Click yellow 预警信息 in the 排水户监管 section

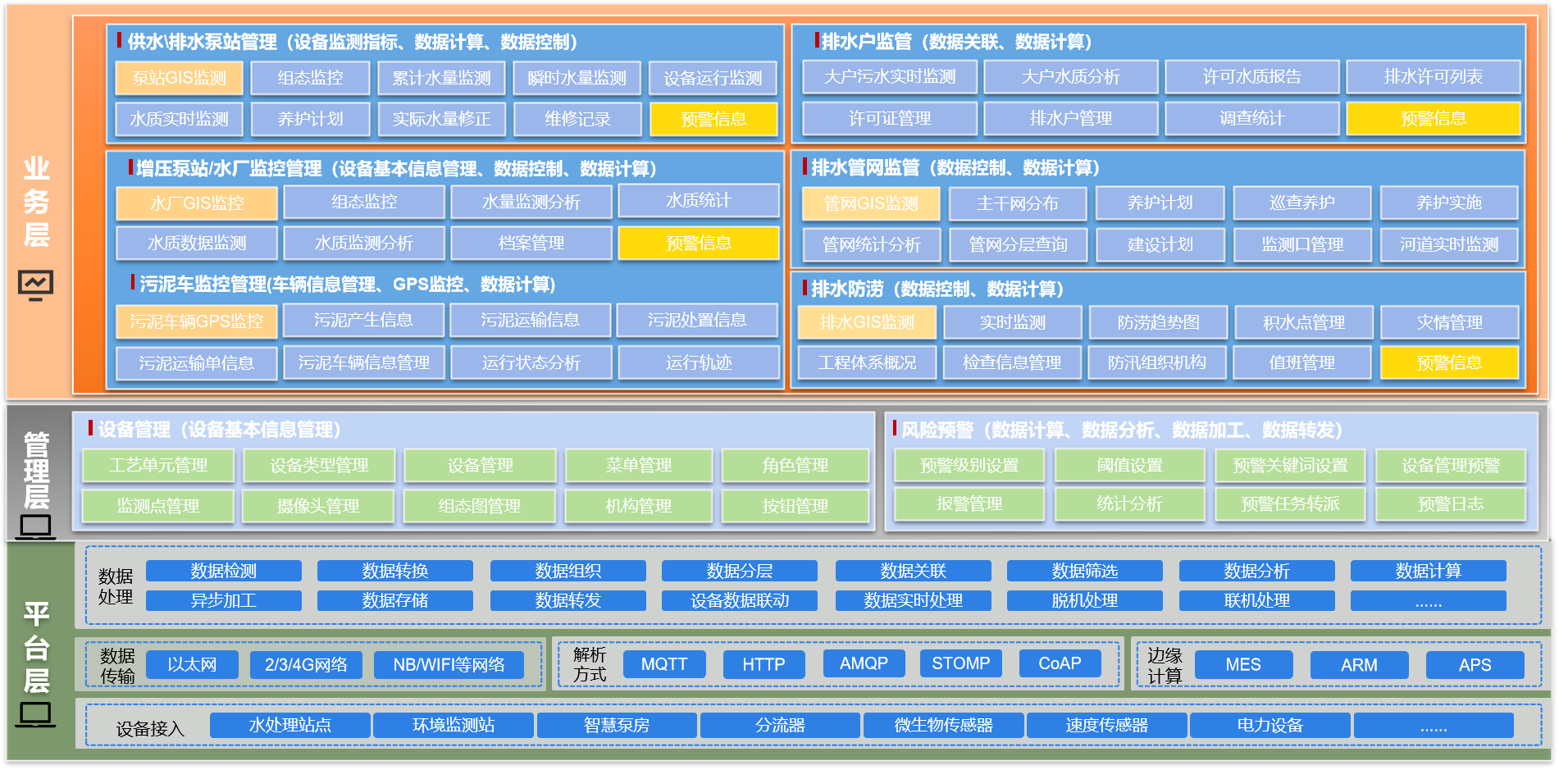click(x=1433, y=118)
